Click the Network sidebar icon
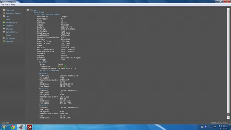231x130 pixels. coord(4,41)
